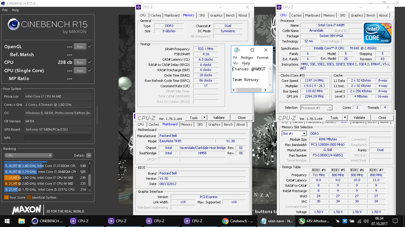Select SPD tab in CPU-Z Memory window
Screen dimensions: 405x227
tap(202, 15)
